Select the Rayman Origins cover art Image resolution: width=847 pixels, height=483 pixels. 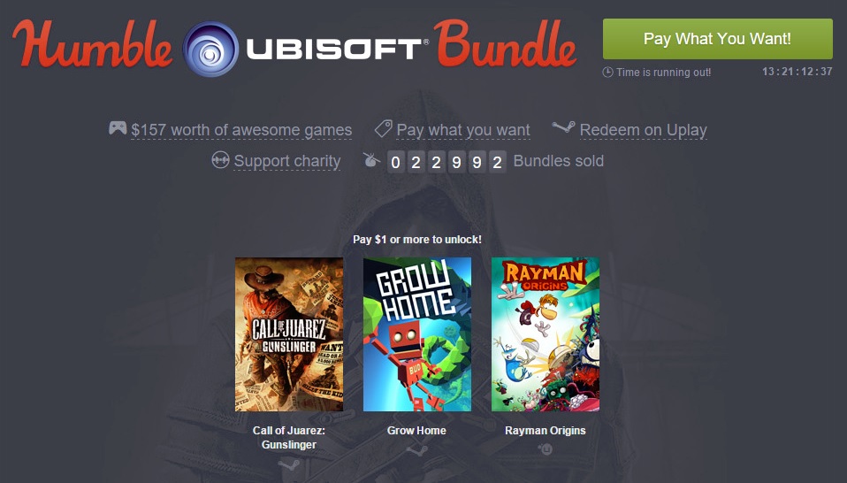coord(545,334)
